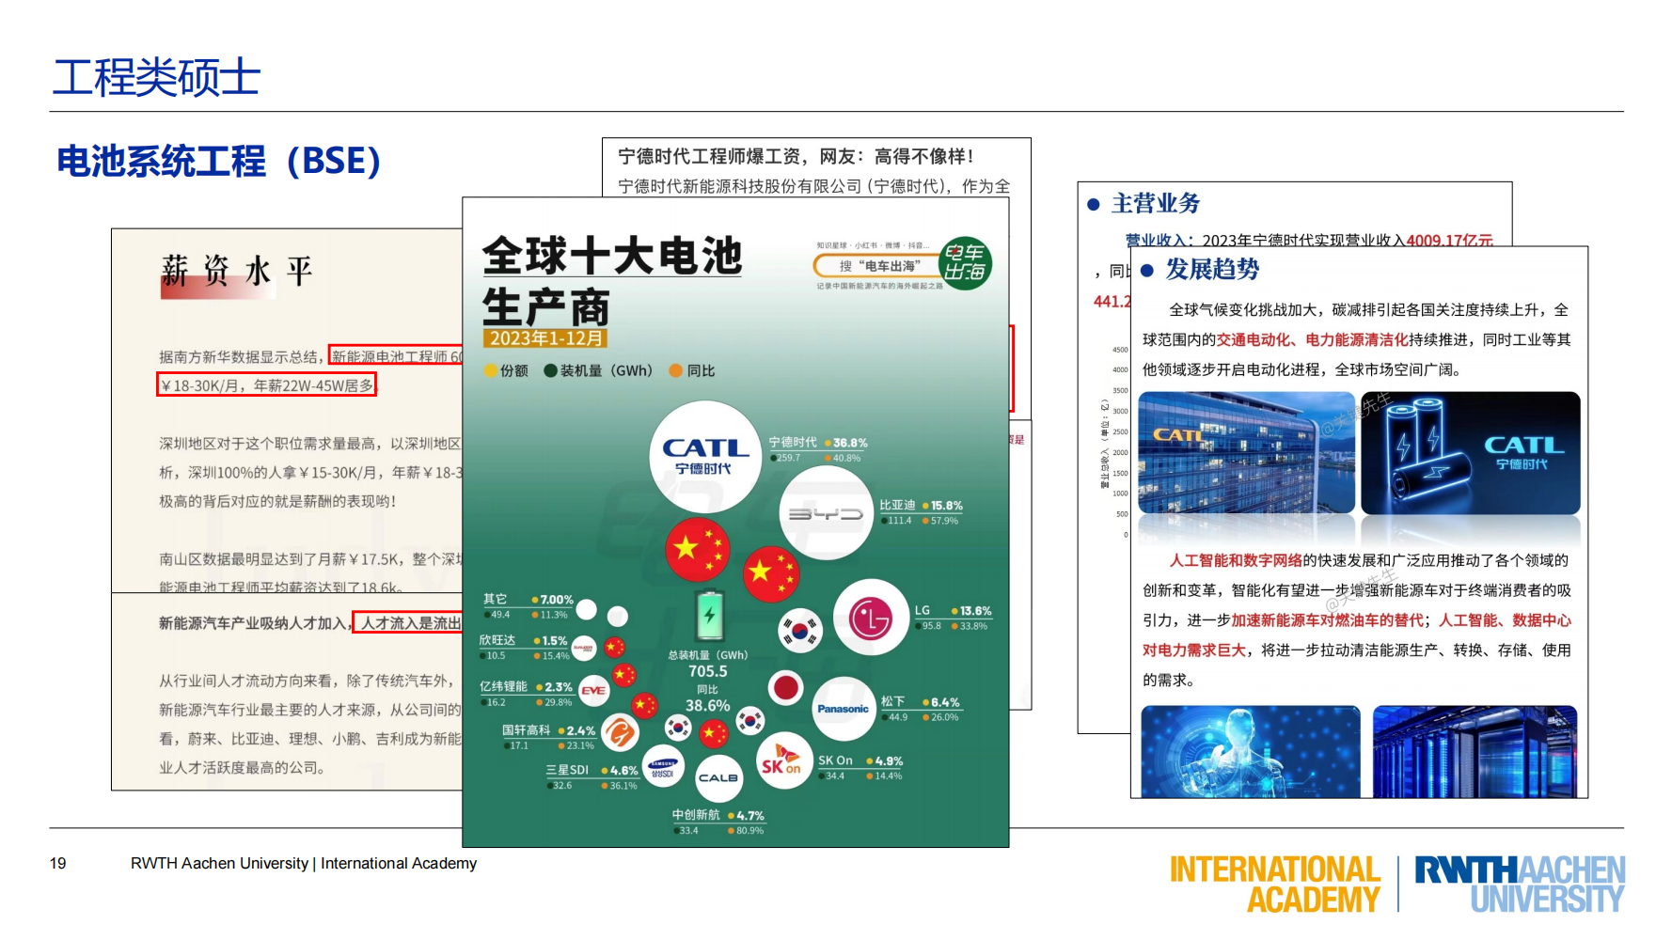This screenshot has height=940, width=1672.
Task: Select the 电池系统工程 (BSE) heading
Action: tap(218, 161)
